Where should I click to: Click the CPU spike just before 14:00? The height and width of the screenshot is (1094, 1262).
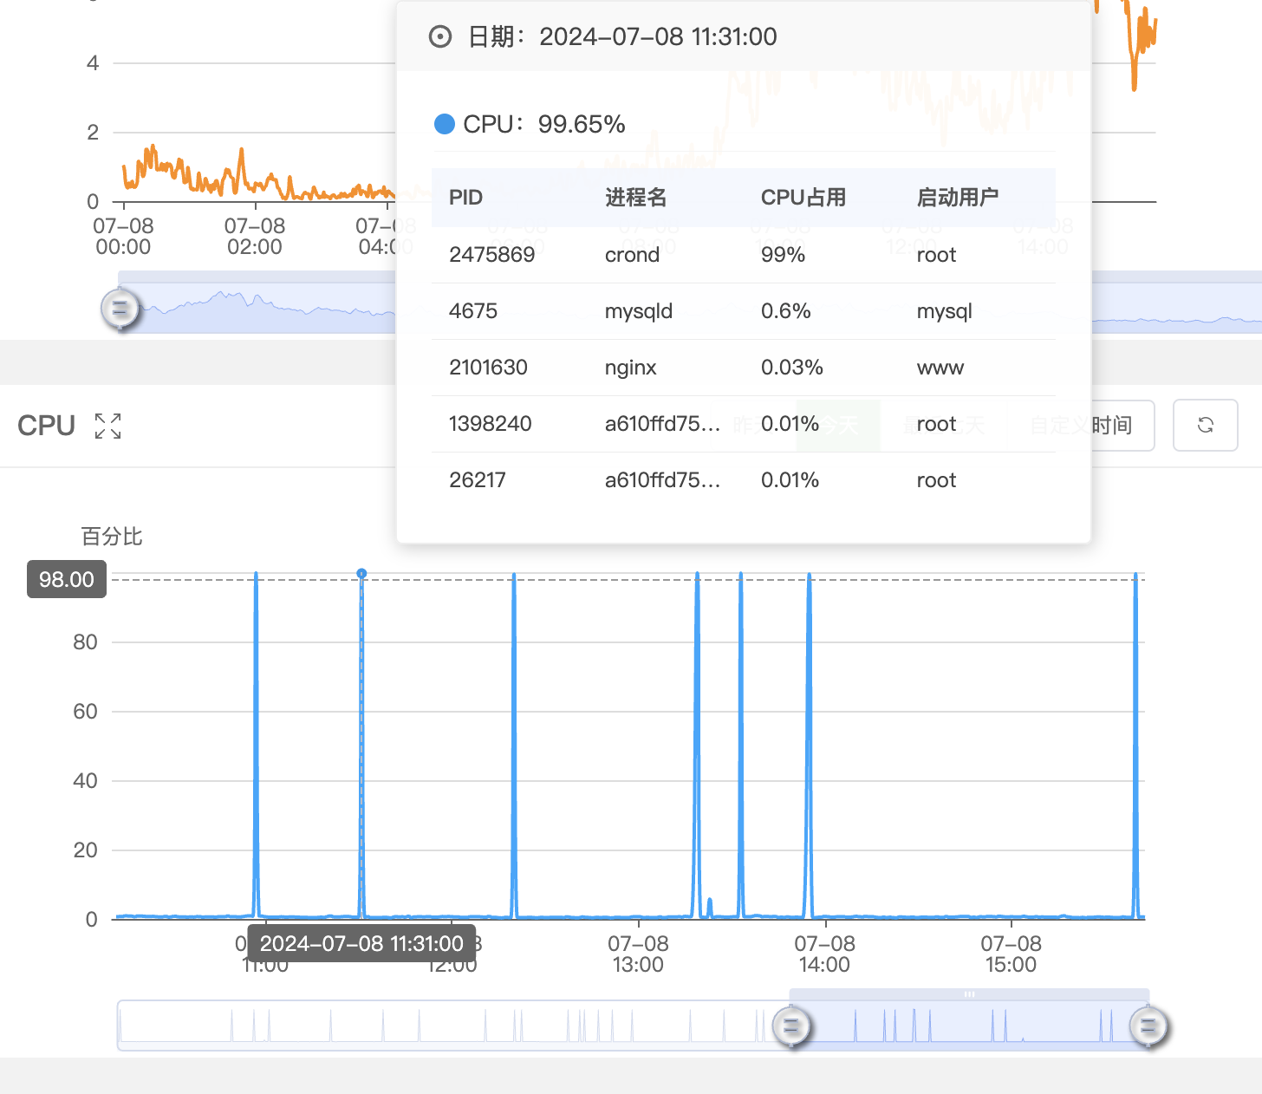coord(809,746)
